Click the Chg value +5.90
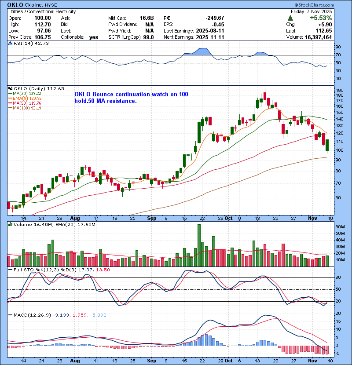The width and height of the screenshot is (352, 365). click(x=325, y=25)
